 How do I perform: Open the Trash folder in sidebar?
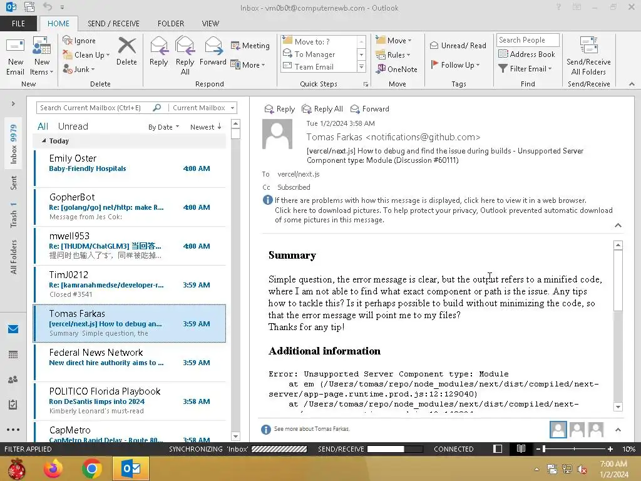(x=13, y=215)
